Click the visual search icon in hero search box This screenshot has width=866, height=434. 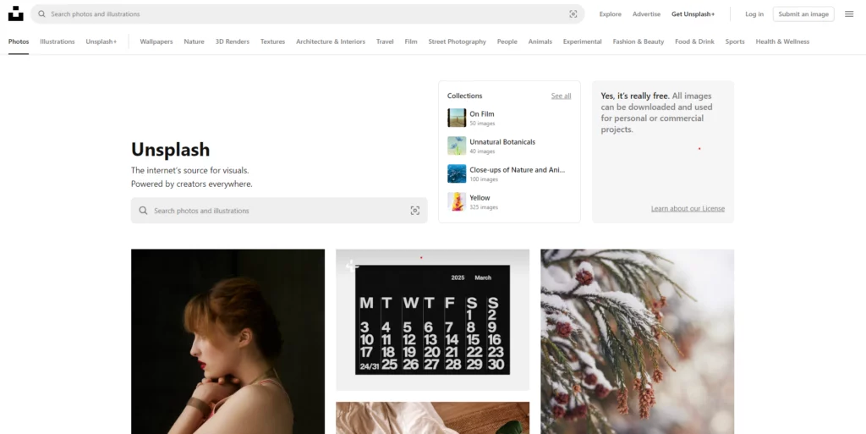coord(414,211)
